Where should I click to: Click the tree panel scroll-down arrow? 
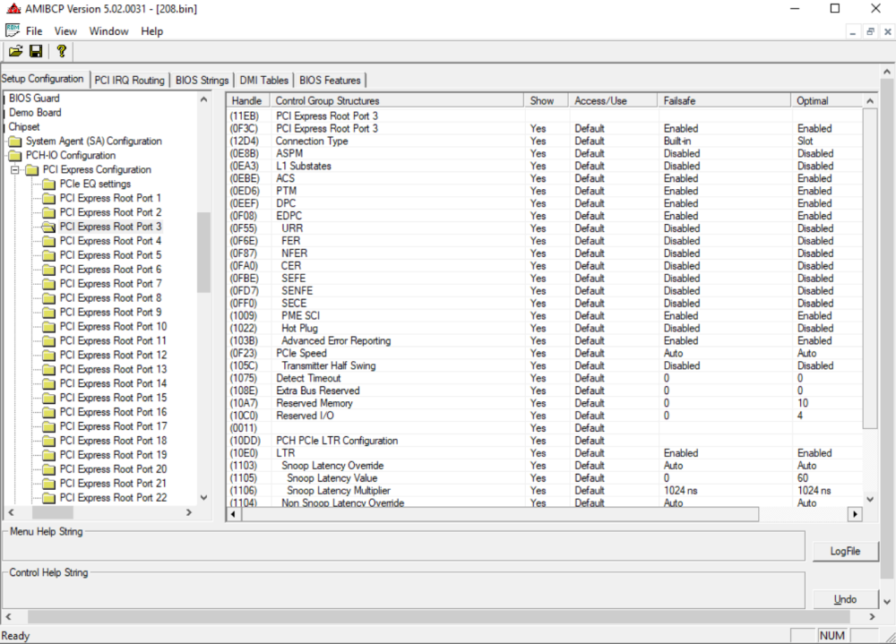[x=203, y=498]
